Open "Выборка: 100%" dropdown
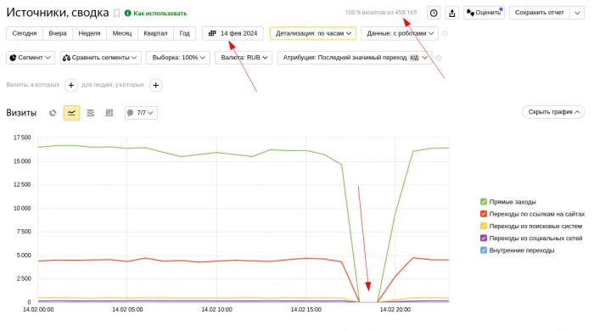The width and height of the screenshot is (594, 331). [x=178, y=58]
